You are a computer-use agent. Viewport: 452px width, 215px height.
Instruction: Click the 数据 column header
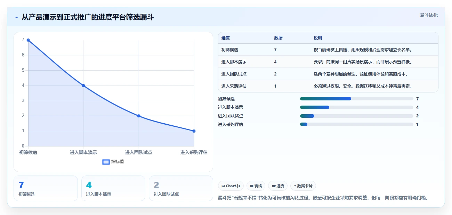click(x=278, y=38)
